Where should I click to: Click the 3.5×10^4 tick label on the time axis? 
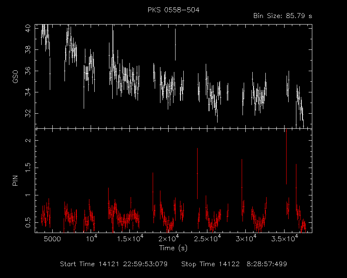pyautogui.click(x=285, y=238)
